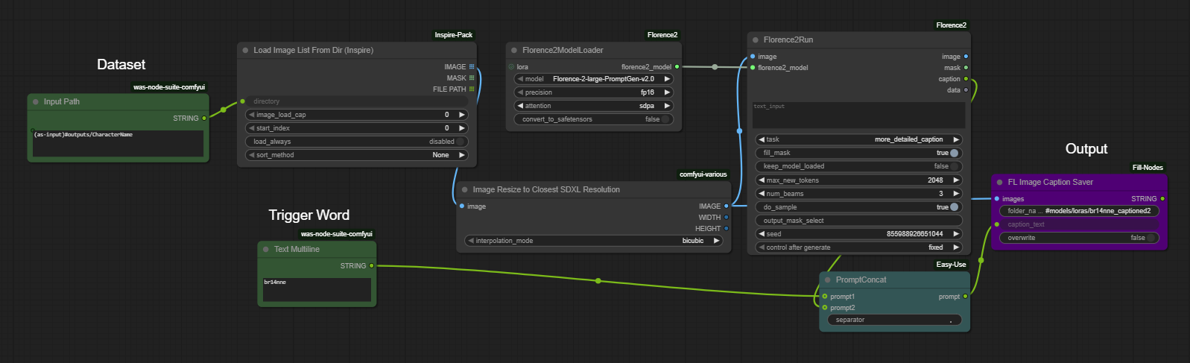
Task: Open the precision fp16 dropdown
Action: (593, 92)
